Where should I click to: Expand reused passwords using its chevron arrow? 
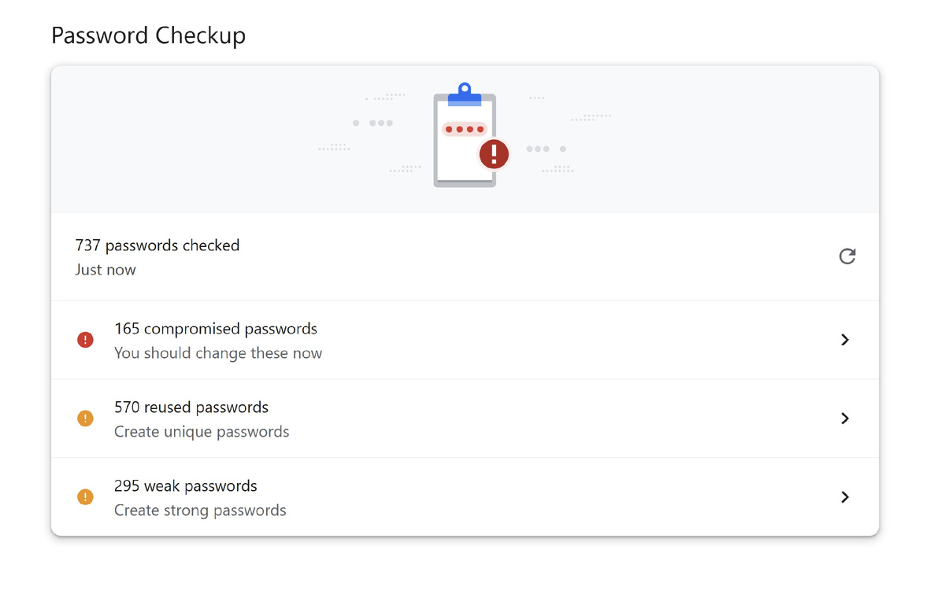point(844,419)
